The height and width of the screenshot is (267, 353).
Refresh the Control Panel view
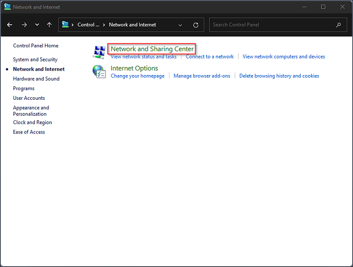(x=196, y=25)
